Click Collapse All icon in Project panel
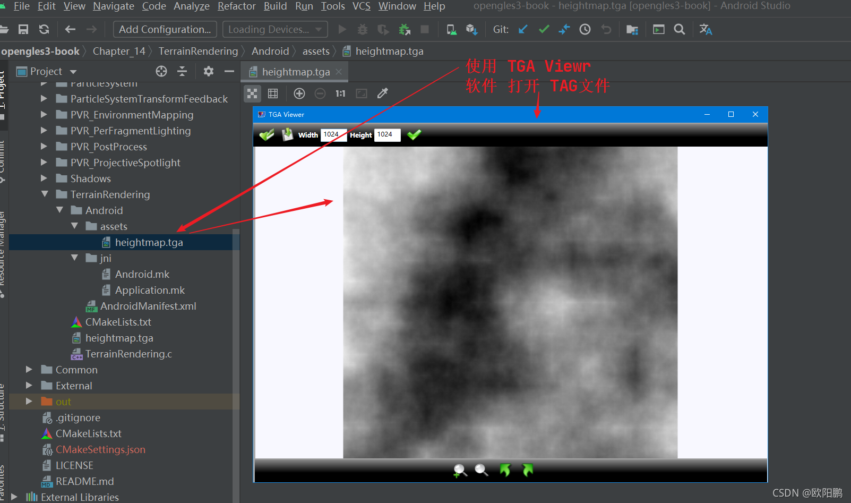 (182, 71)
